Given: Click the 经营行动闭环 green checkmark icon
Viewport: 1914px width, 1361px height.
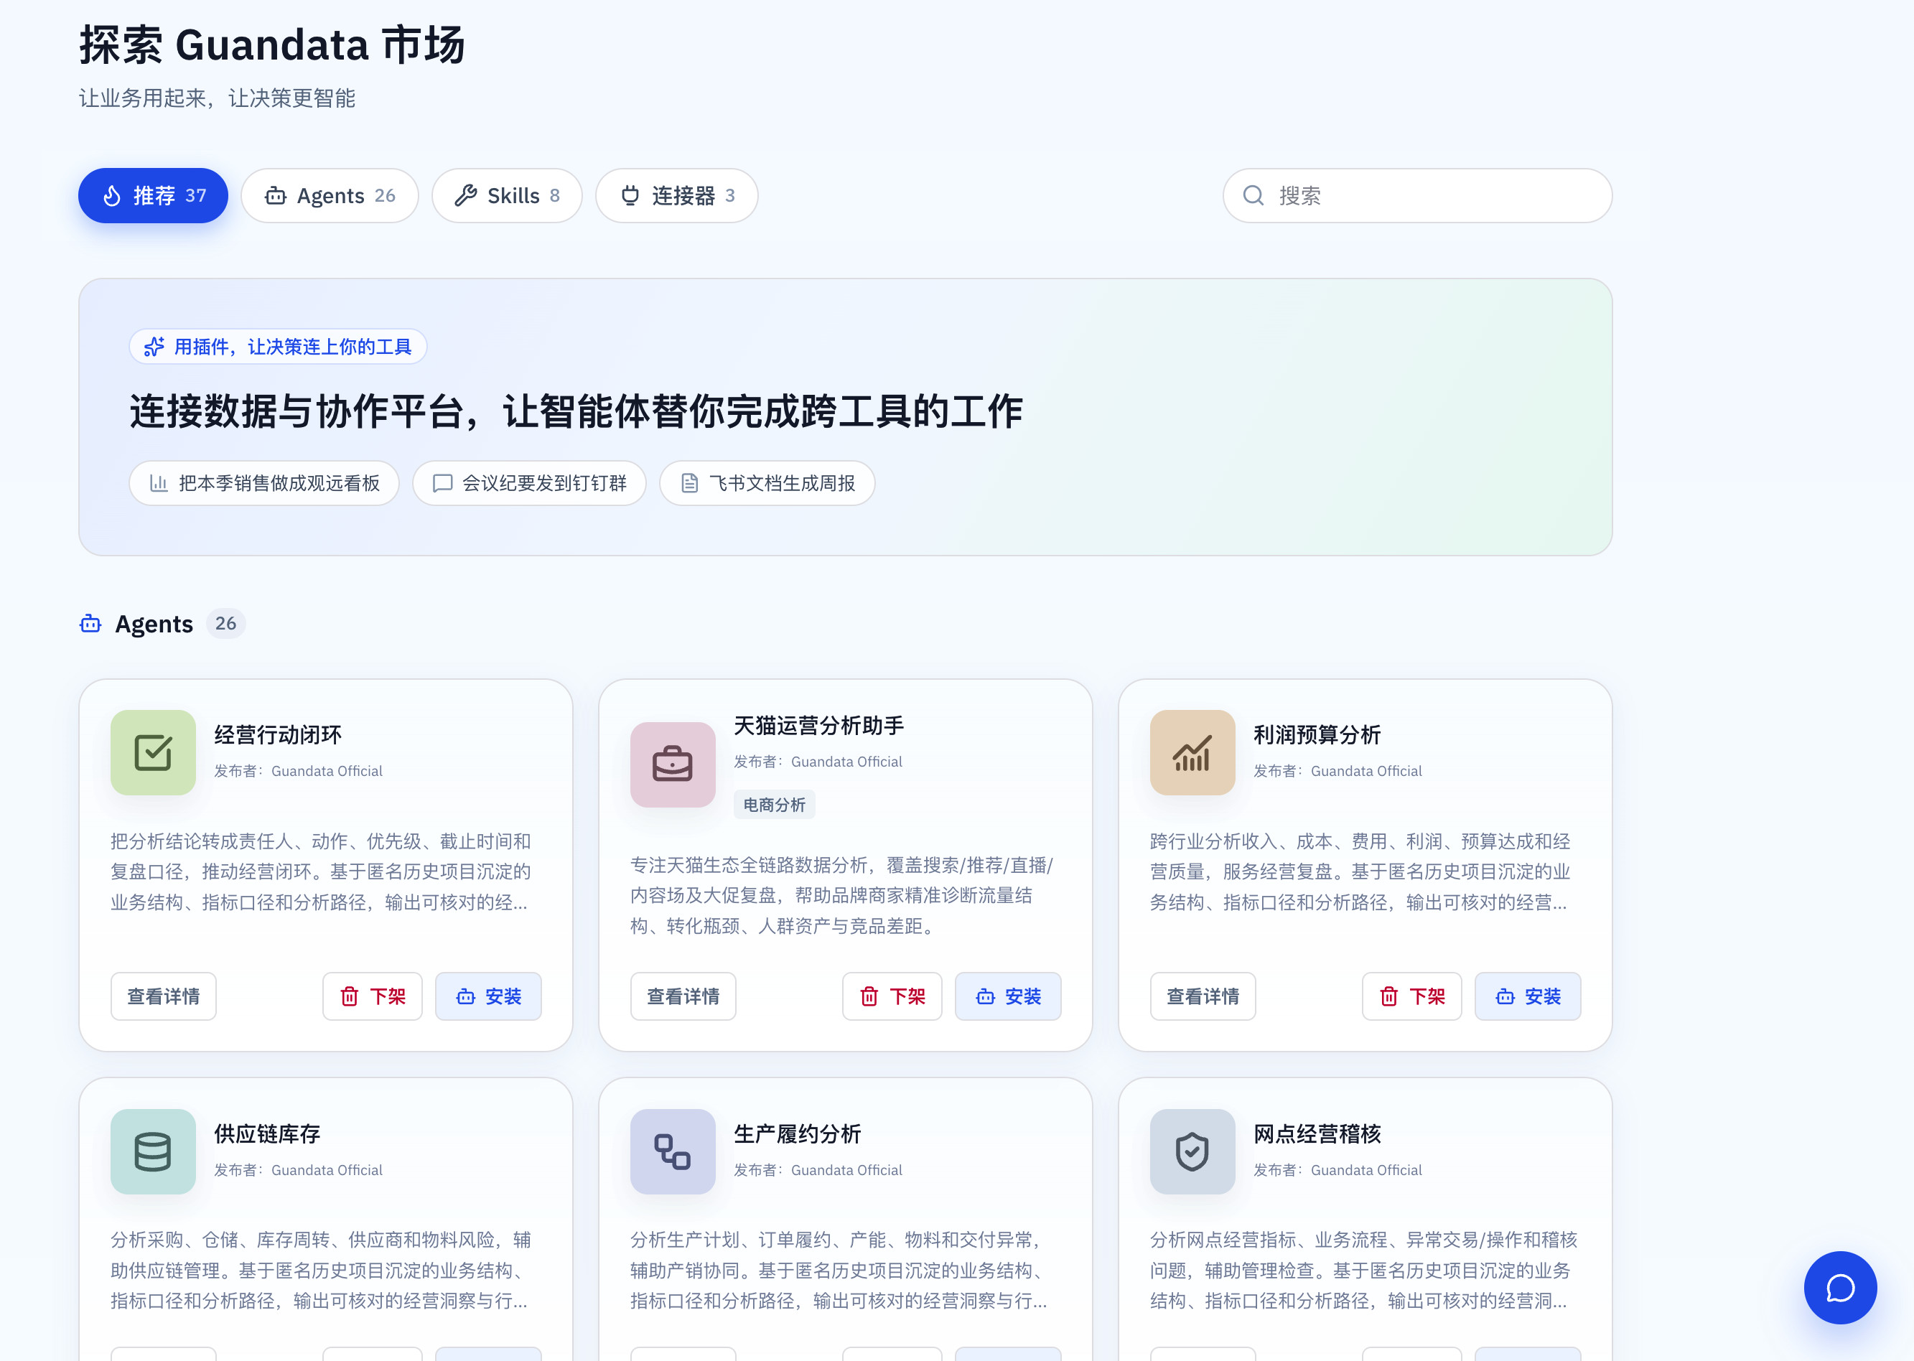Looking at the screenshot, I should (x=154, y=752).
